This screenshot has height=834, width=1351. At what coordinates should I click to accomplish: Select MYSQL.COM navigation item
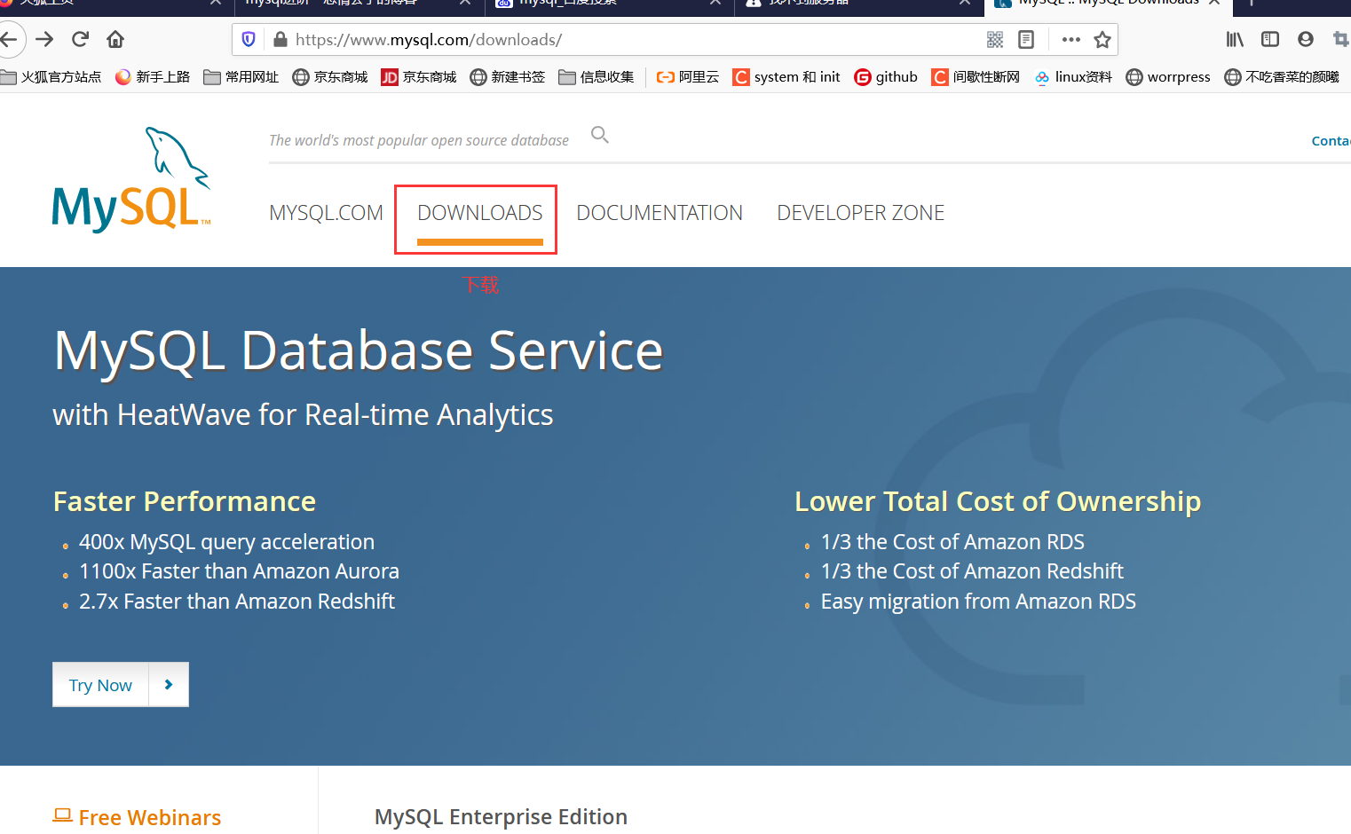click(326, 213)
